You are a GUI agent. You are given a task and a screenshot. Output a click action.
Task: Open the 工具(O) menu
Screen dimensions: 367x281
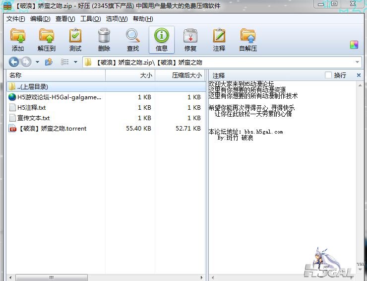click(x=91, y=19)
